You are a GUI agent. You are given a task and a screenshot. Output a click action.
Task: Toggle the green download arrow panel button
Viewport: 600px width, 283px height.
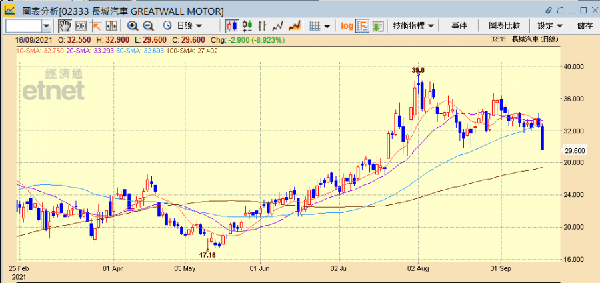click(378, 25)
